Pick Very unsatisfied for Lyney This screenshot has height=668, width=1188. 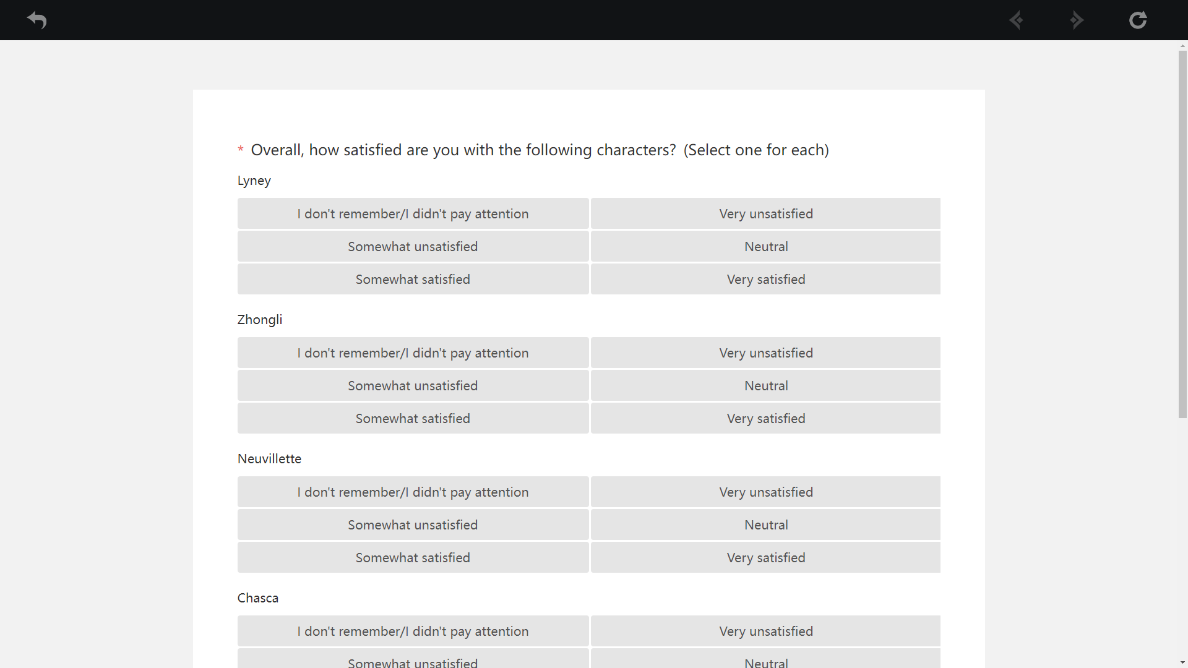(765, 214)
